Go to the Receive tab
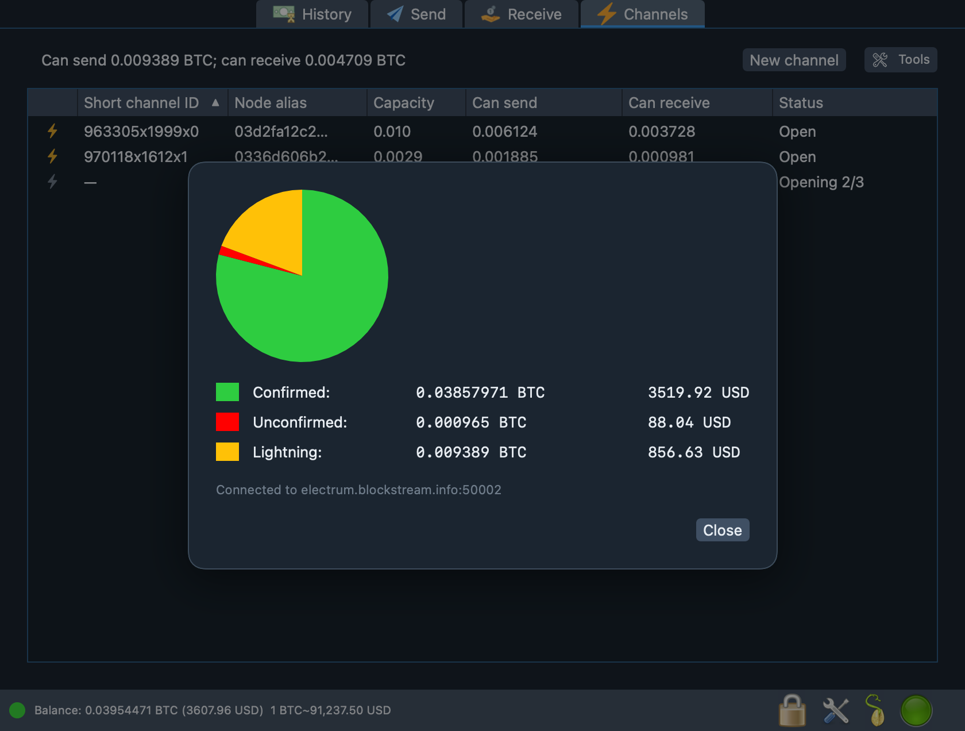Image resolution: width=965 pixels, height=731 pixels. (522, 14)
